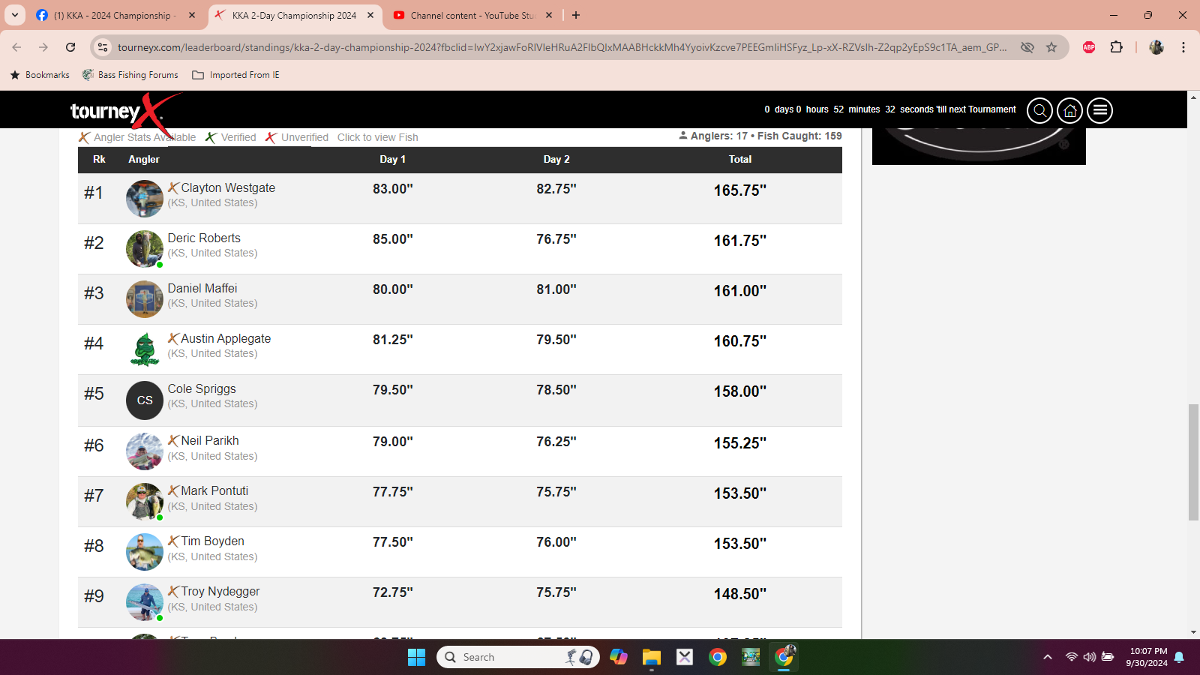
Task: Click the tracking protection eye icon
Action: pos(1027,47)
